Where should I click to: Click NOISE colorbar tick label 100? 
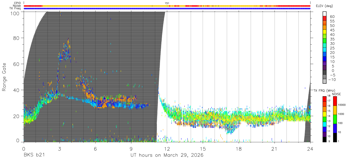click(341, 123)
